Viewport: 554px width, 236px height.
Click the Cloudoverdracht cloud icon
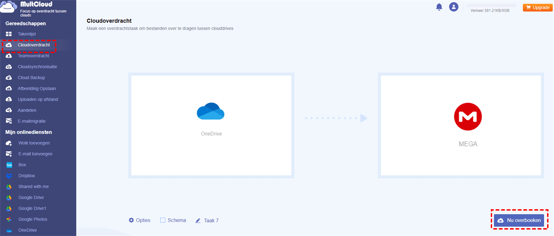coord(9,45)
